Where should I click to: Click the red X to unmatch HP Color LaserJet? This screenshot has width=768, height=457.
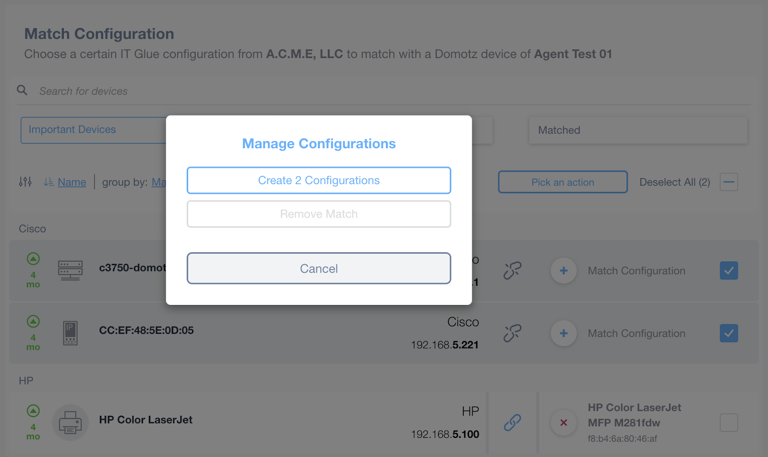pos(563,422)
